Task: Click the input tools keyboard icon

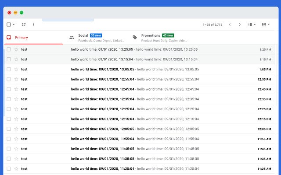Action: pos(264,24)
